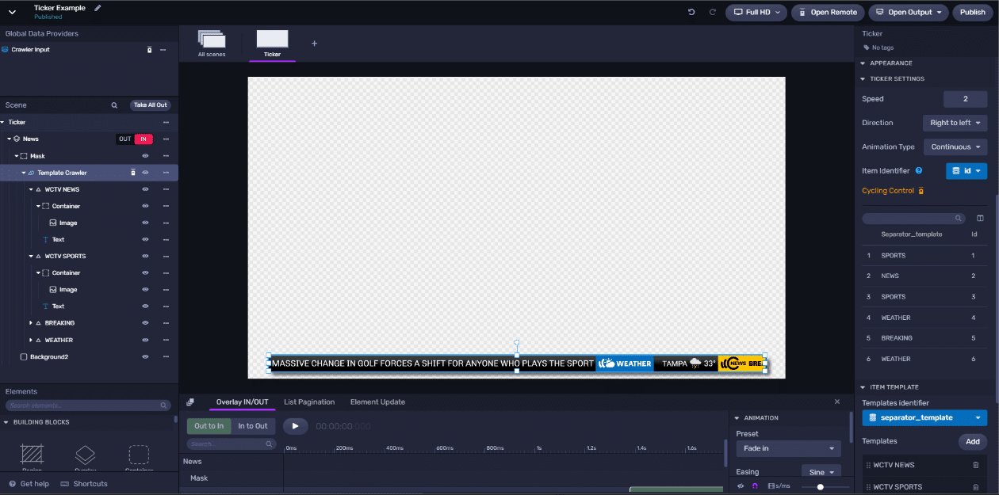Viewport: 999px width, 495px height.
Task: Switch to List Pagination tab
Action: pyautogui.click(x=309, y=402)
